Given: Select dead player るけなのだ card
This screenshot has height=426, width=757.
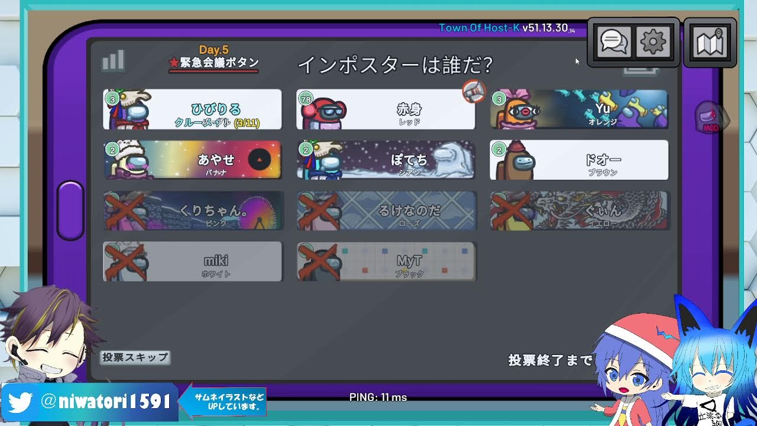Looking at the screenshot, I should pyautogui.click(x=386, y=211).
